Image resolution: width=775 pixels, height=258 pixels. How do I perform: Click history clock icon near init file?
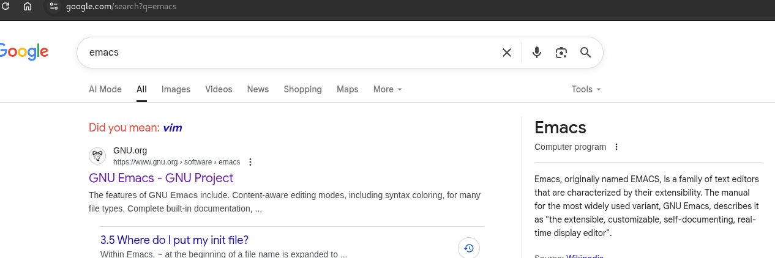(x=469, y=248)
